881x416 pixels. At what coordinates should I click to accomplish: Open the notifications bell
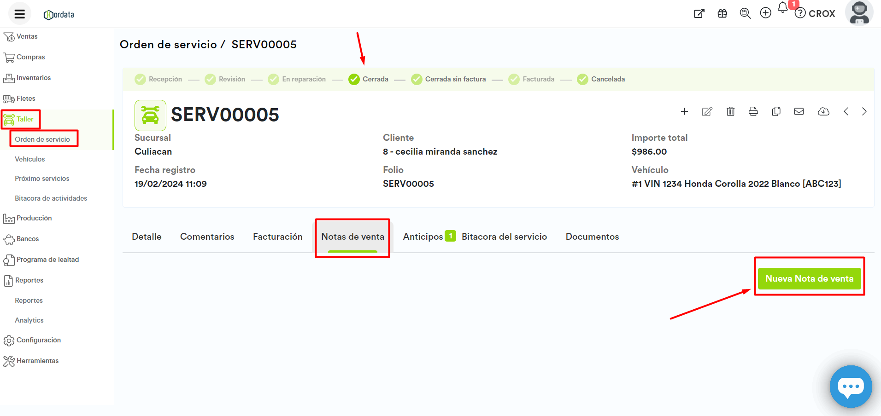[782, 8]
